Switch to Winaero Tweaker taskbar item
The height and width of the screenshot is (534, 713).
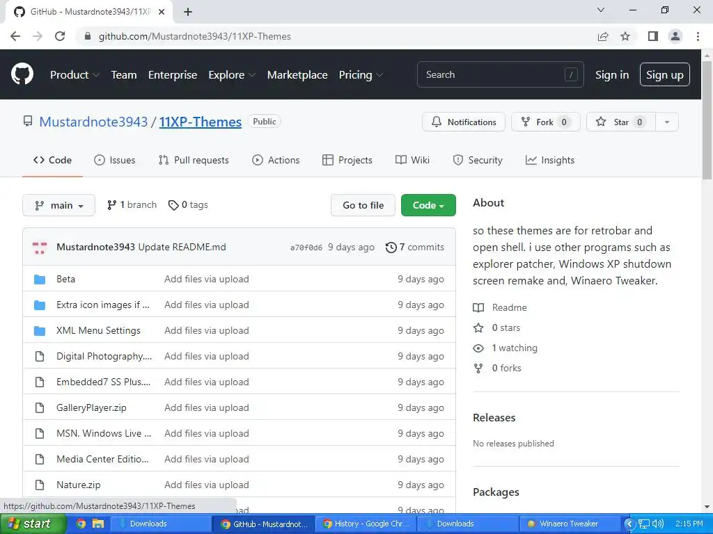click(569, 524)
